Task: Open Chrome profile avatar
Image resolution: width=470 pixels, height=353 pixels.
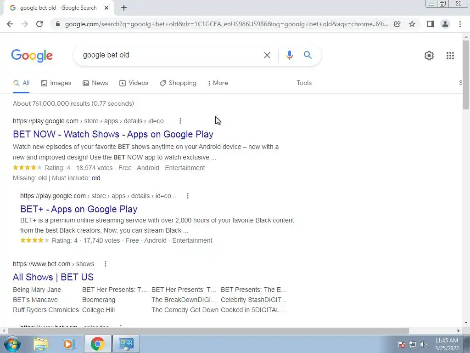Action: (445, 24)
